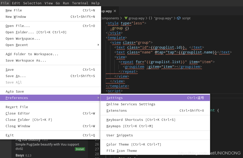Open the Selection menu
The height and width of the screenshot is (158, 243).
[32, 3]
